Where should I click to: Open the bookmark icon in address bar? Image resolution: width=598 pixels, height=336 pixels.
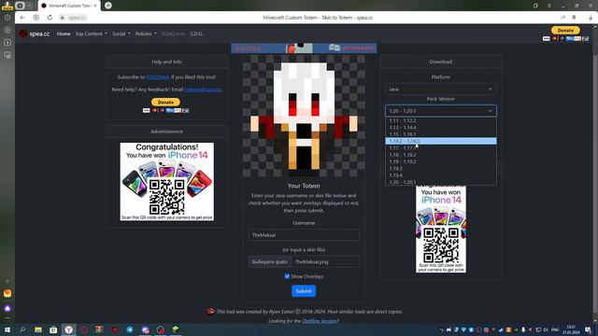(x=574, y=18)
